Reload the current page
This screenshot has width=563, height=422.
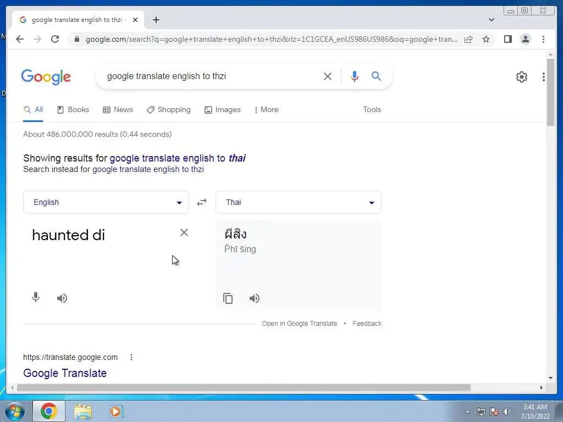click(x=55, y=39)
